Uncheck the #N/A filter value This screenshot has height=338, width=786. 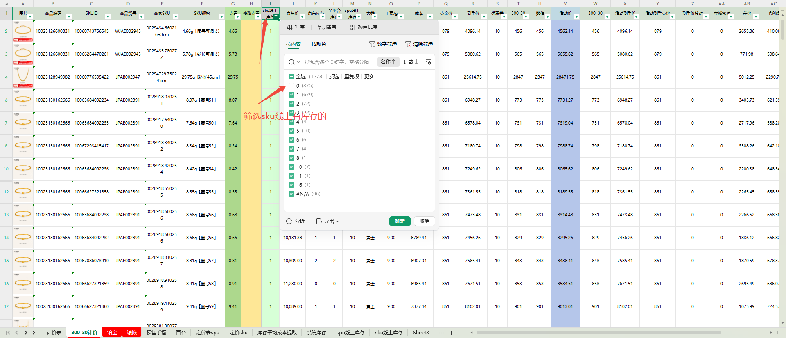tap(291, 194)
